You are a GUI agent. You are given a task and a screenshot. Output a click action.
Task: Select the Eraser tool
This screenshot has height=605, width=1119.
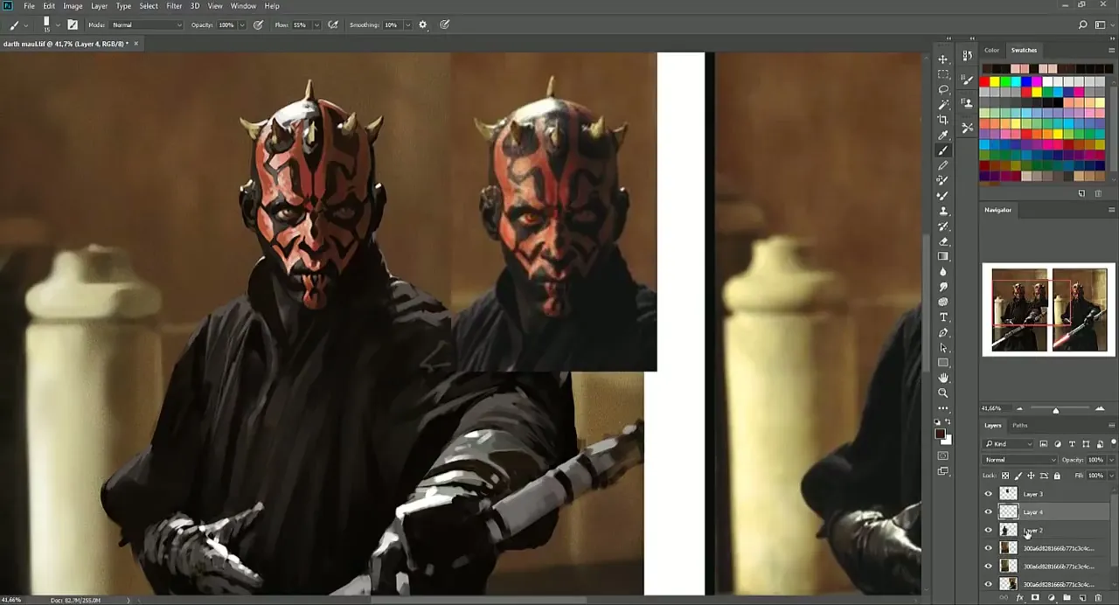coord(943,241)
